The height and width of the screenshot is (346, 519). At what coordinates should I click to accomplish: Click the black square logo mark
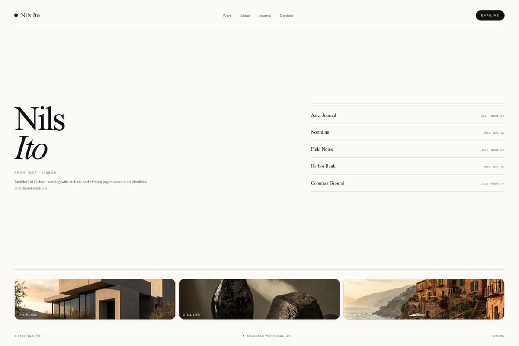click(x=16, y=15)
